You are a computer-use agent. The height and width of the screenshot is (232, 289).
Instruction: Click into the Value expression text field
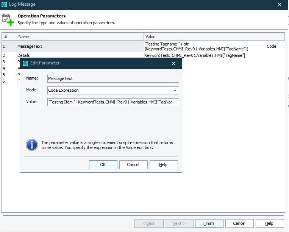point(110,102)
